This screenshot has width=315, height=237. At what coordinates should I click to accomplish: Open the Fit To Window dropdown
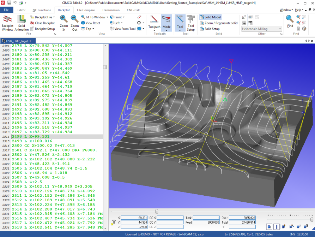coord(107,17)
